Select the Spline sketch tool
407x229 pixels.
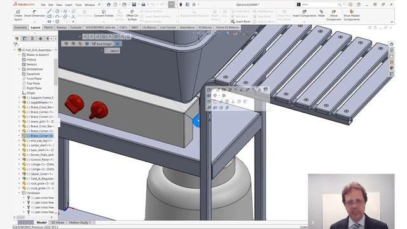[x=65, y=11]
